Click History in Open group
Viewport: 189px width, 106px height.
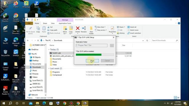point(121,33)
